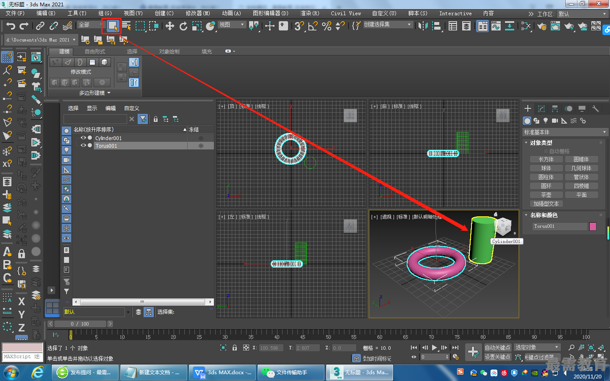Create a 长方体 box primitive
This screenshot has width=610, height=381.
pyautogui.click(x=546, y=159)
